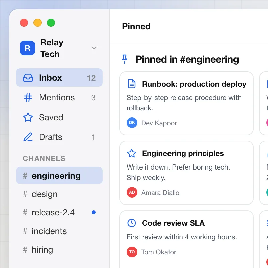Click the Relay Tech workspace logo

tap(27, 48)
